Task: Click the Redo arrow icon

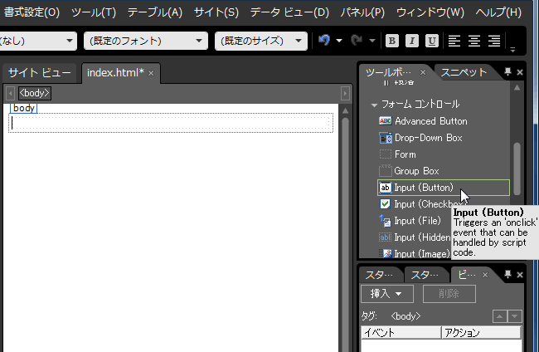Action: [357, 41]
